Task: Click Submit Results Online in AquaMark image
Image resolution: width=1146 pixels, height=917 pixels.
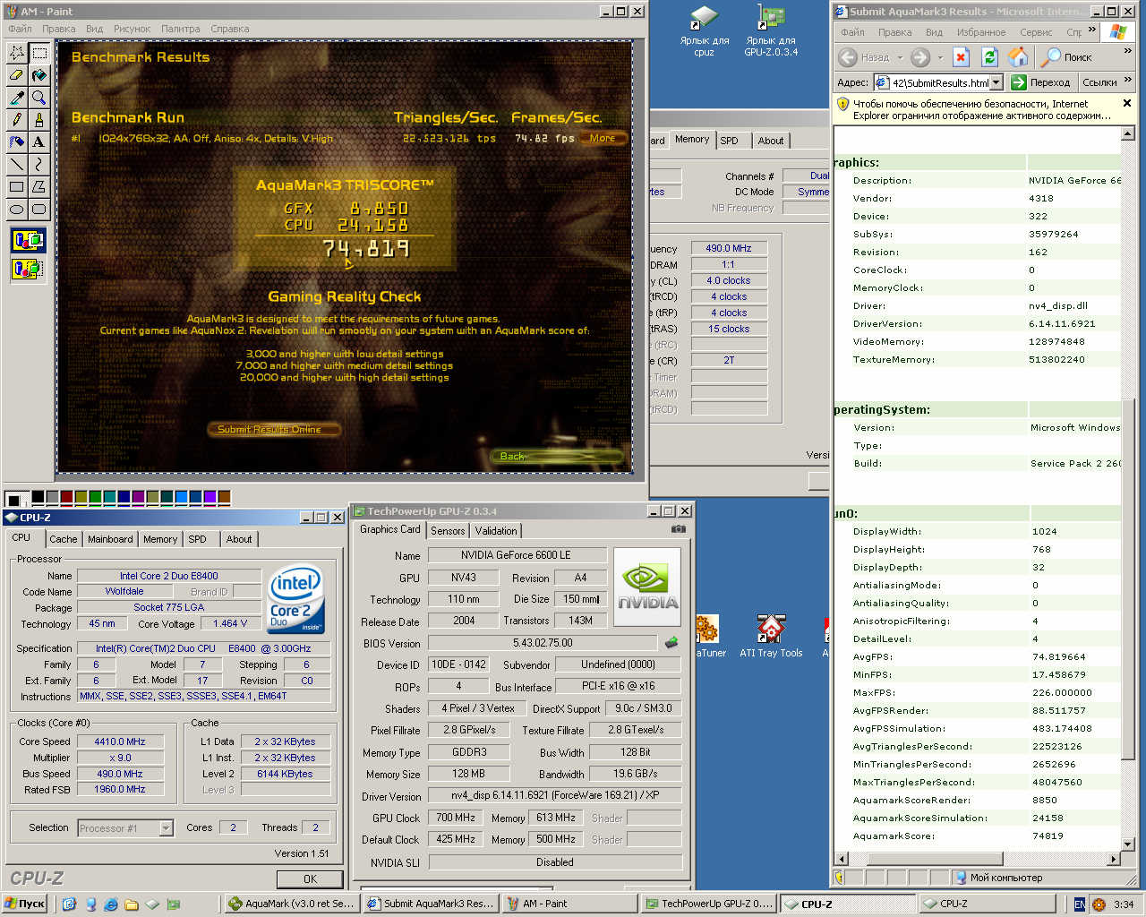Action: click(x=276, y=430)
